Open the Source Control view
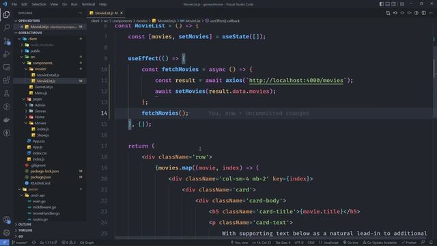The height and width of the screenshot is (246, 437). [x=6, y=41]
